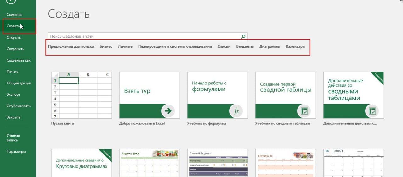The height and width of the screenshot is (177, 403).
Task: Click Учебник по сводным таблицам caption
Action: [282, 123]
